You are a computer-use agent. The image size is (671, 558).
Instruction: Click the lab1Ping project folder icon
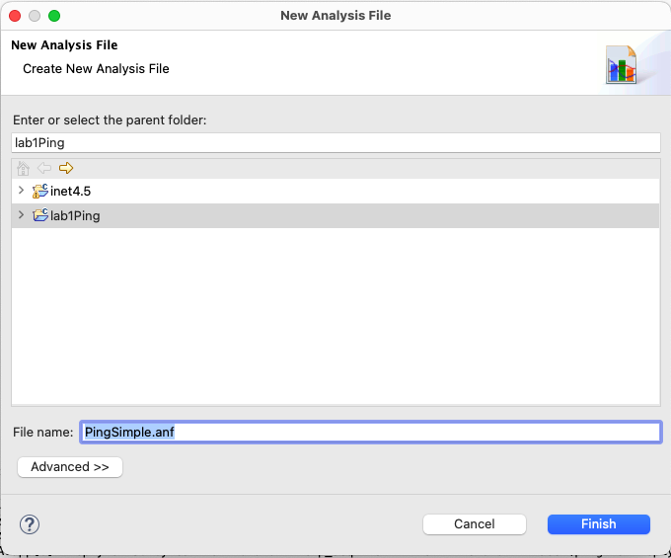[40, 215]
